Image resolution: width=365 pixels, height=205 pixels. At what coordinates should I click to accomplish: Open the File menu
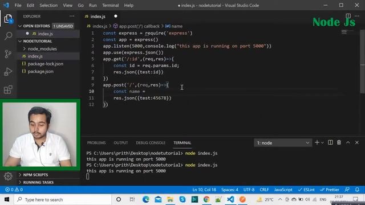pyautogui.click(x=18, y=5)
